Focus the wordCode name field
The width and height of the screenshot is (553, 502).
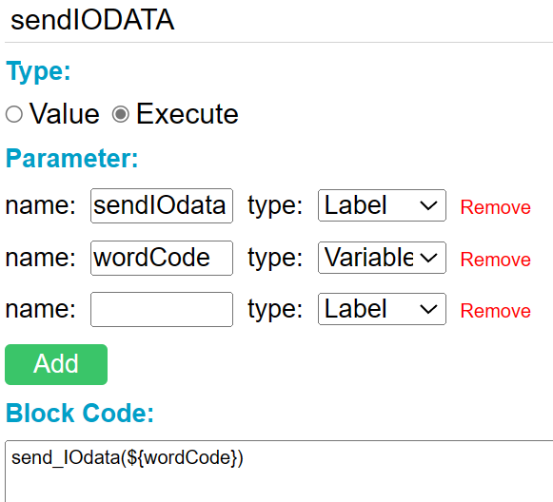coord(162,258)
